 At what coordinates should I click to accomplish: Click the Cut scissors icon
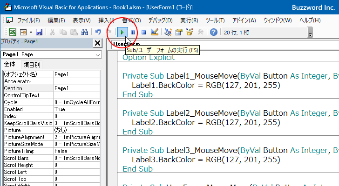point(52,32)
